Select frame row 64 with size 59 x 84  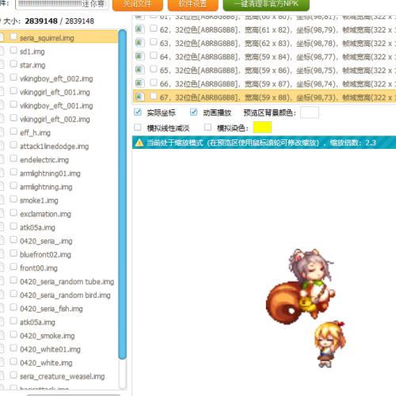[x=265, y=57]
